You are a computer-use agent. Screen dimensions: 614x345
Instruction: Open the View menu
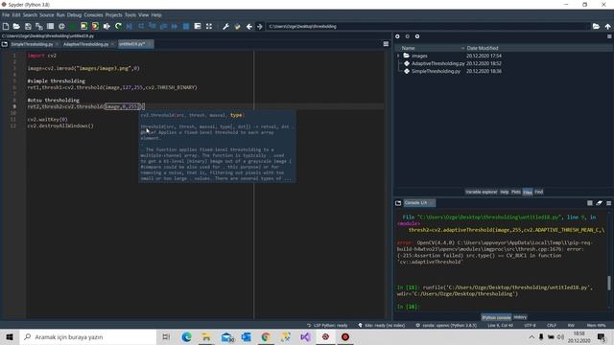[143, 15]
